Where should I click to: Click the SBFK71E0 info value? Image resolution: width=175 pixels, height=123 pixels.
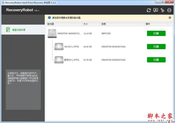click(106, 33)
